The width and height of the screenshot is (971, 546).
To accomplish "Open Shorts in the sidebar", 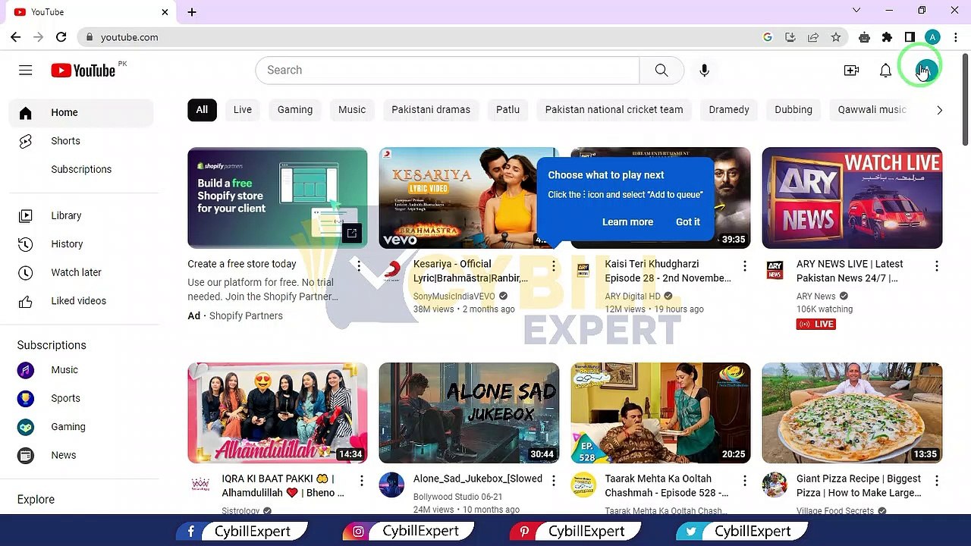I will 81,141.
